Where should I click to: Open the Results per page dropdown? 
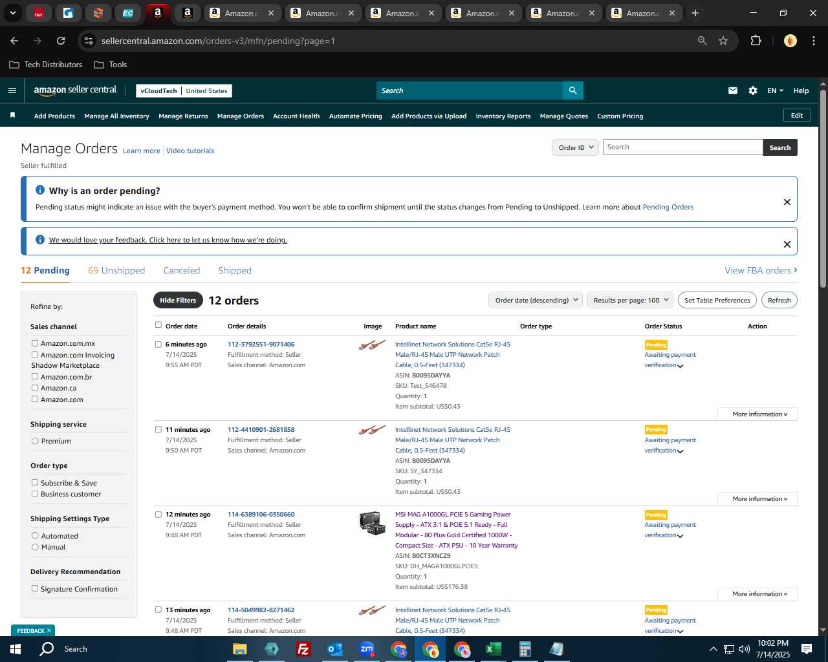630,300
